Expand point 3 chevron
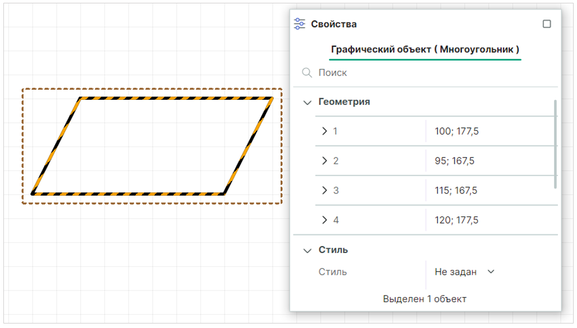The height and width of the screenshot is (328, 577). coord(324,190)
